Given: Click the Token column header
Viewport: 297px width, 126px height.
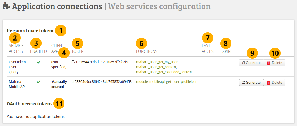Looking at the screenshot, I should 78,51.
